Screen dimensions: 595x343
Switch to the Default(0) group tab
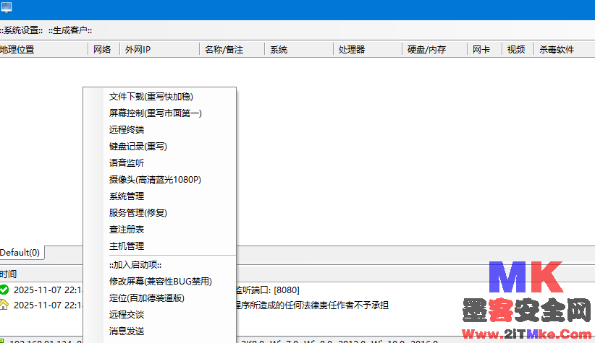point(20,253)
